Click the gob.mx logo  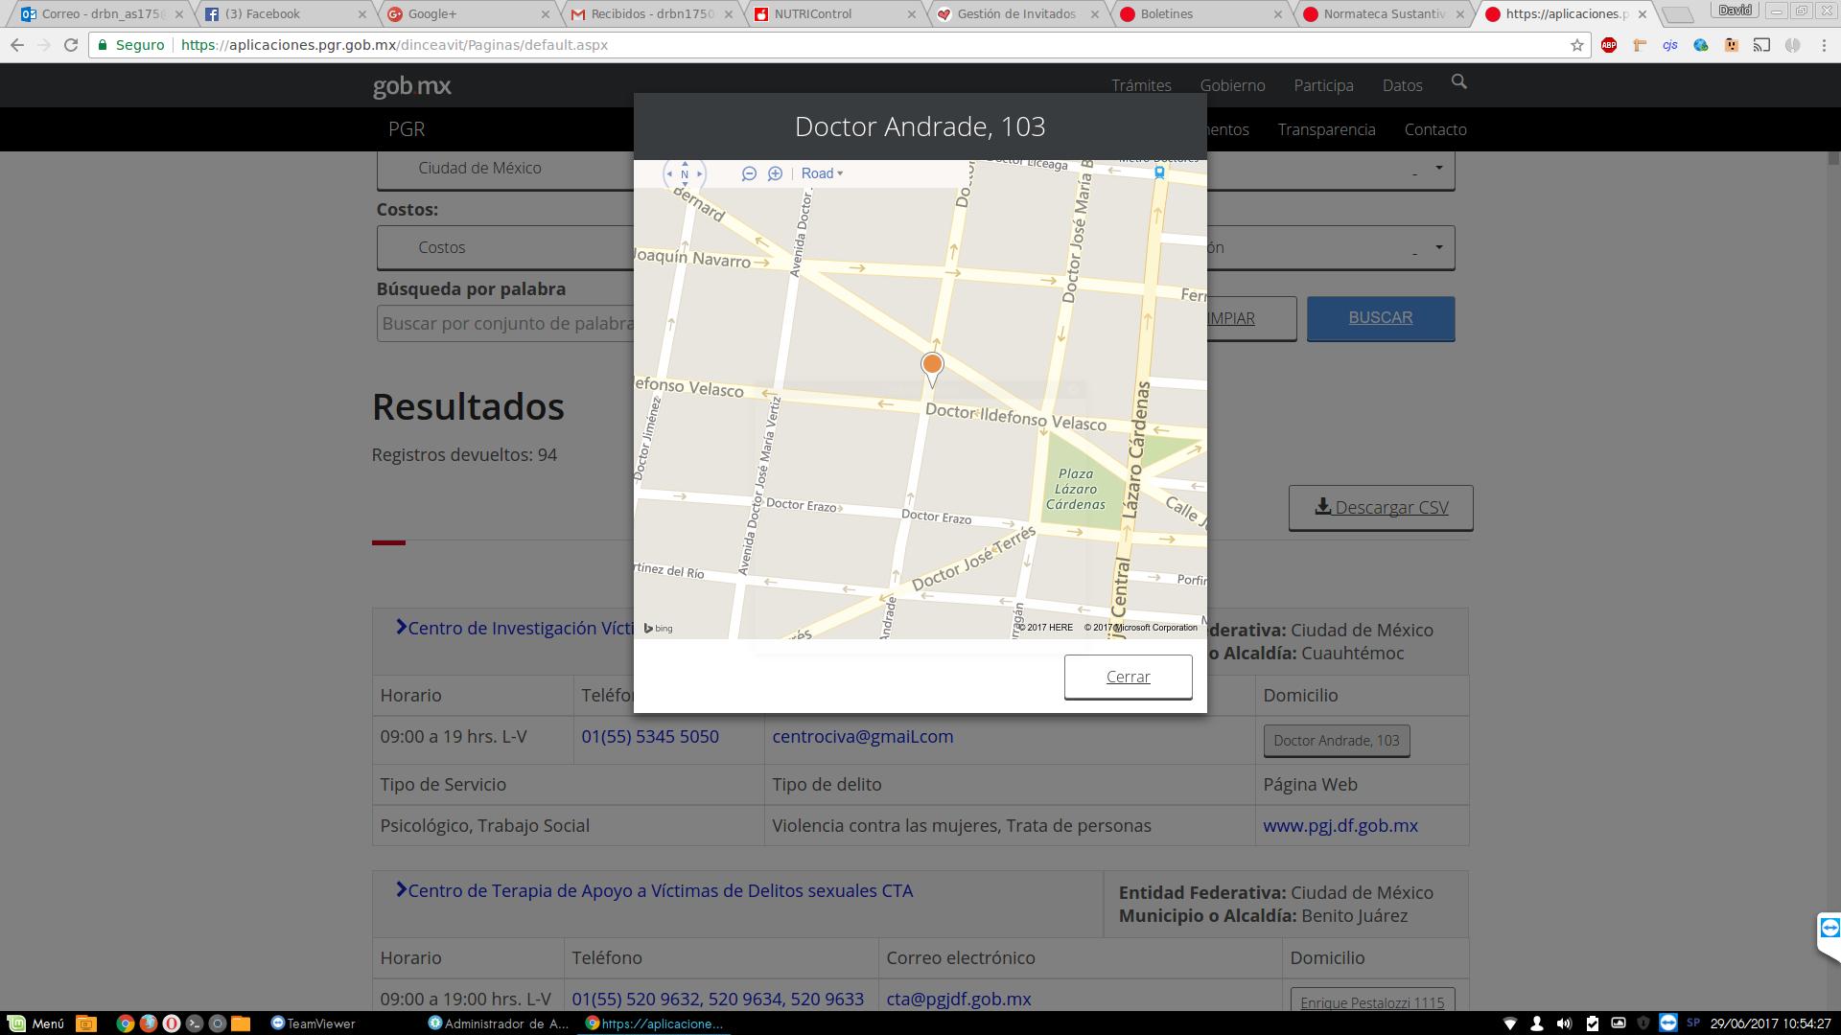click(411, 86)
